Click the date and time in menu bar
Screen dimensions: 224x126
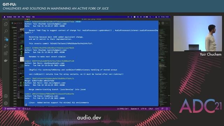pyautogui.click(x=165, y=17)
